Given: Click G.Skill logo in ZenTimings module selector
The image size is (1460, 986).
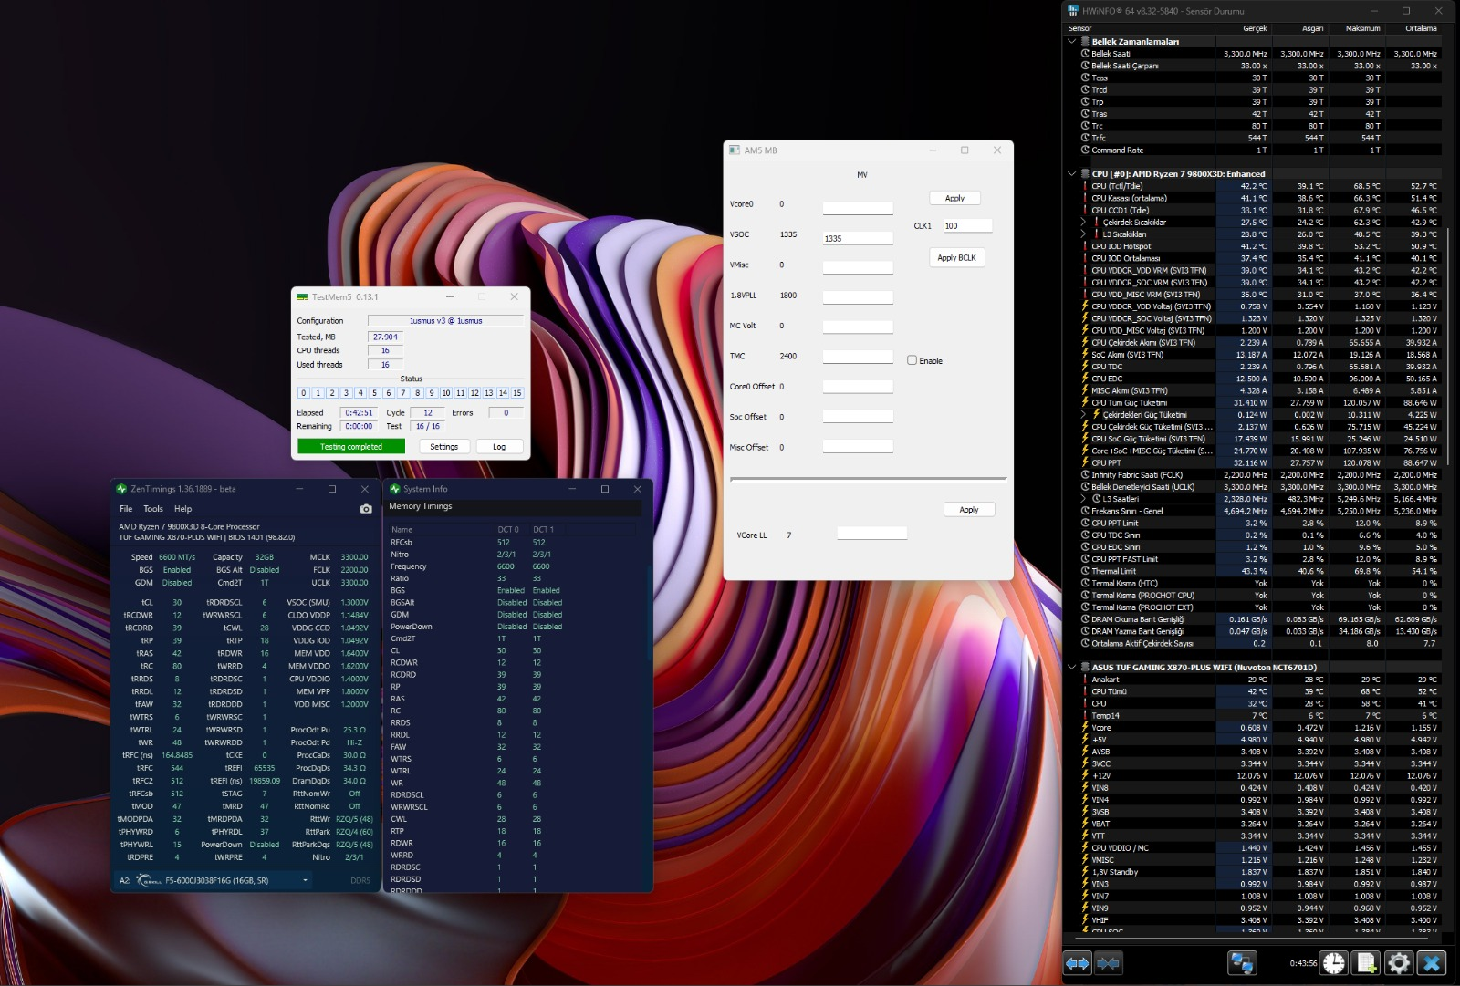Looking at the screenshot, I should tap(150, 880).
